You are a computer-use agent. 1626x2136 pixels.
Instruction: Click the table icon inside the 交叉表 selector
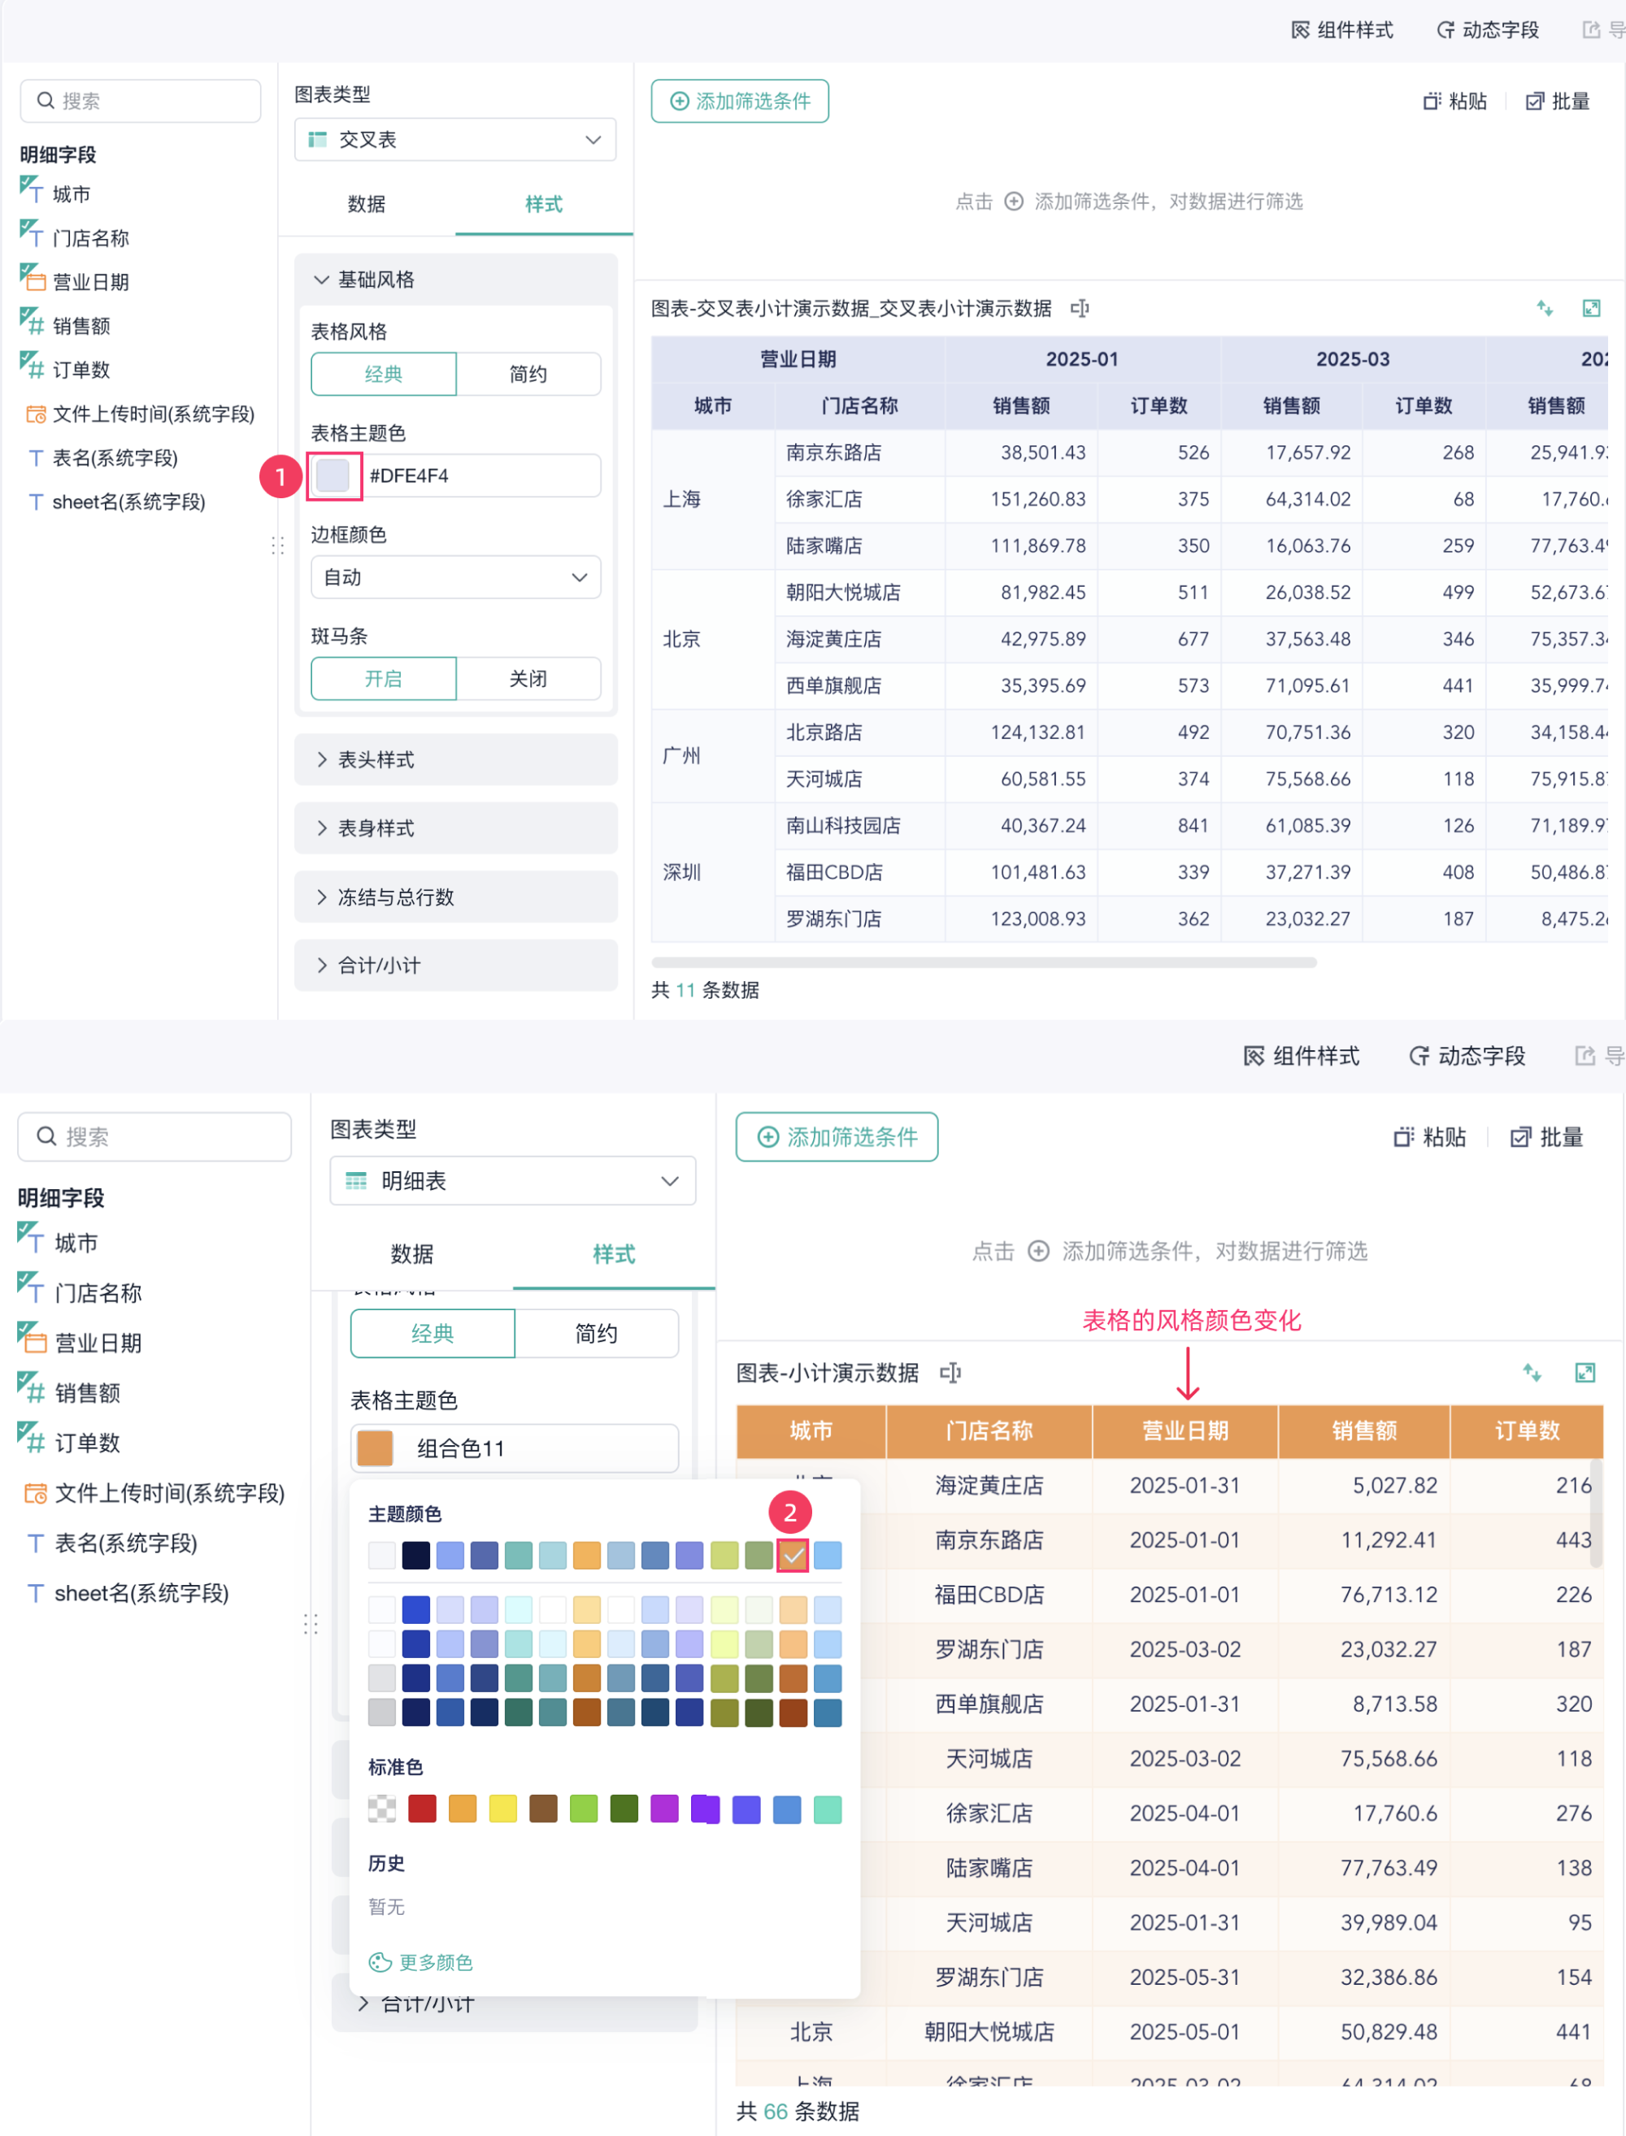[317, 141]
